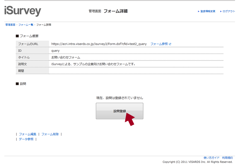Screen dimensions: 238x166
Task: Open the 登録情報変更 link
Action: (208, 12)
